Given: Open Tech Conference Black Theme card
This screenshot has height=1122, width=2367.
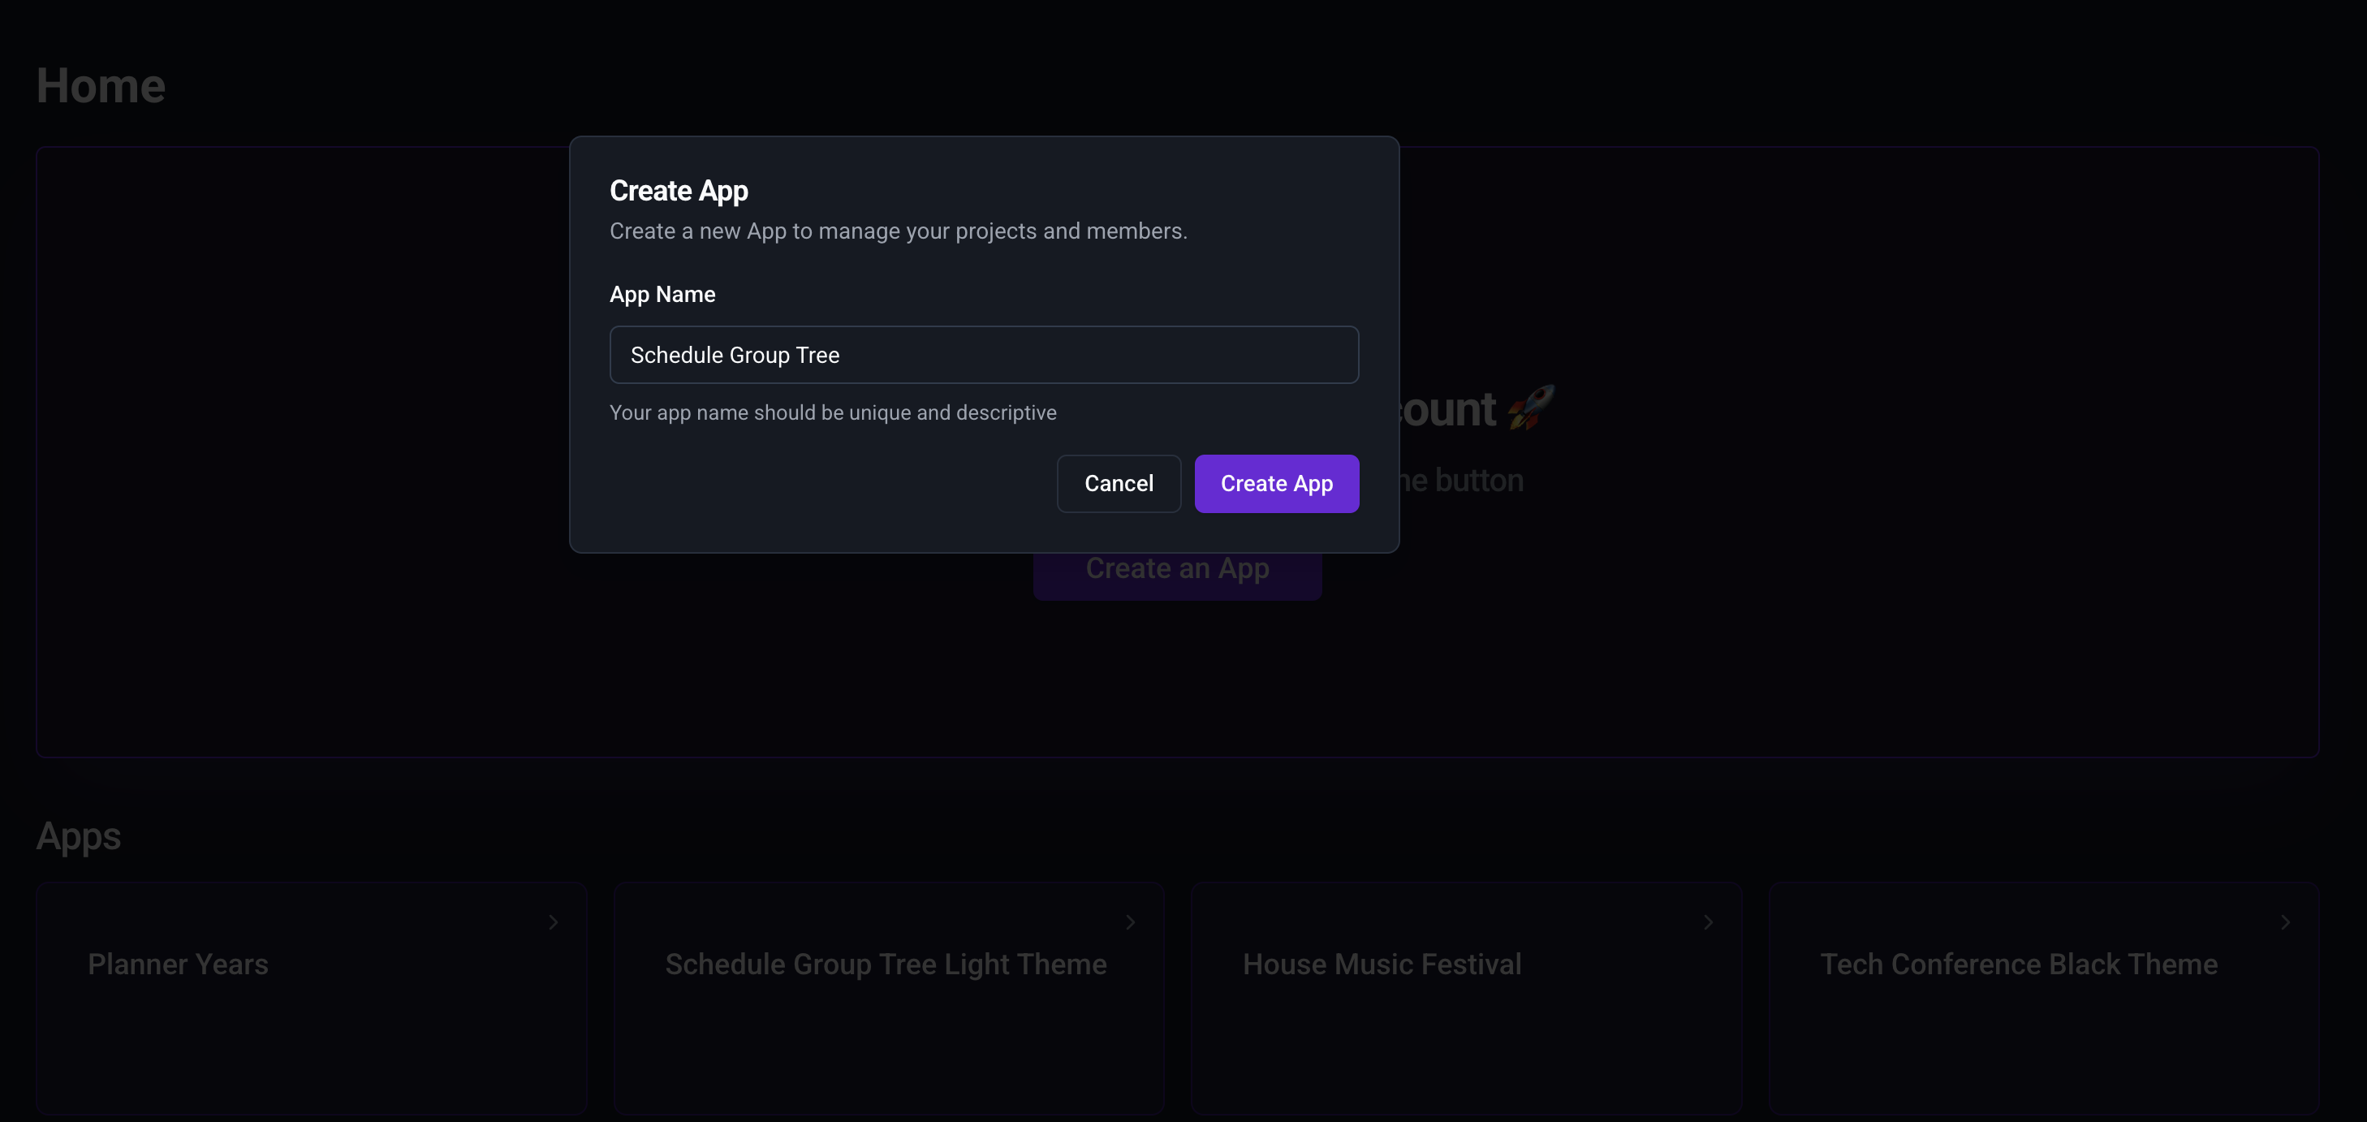Looking at the screenshot, I should (x=2042, y=998).
